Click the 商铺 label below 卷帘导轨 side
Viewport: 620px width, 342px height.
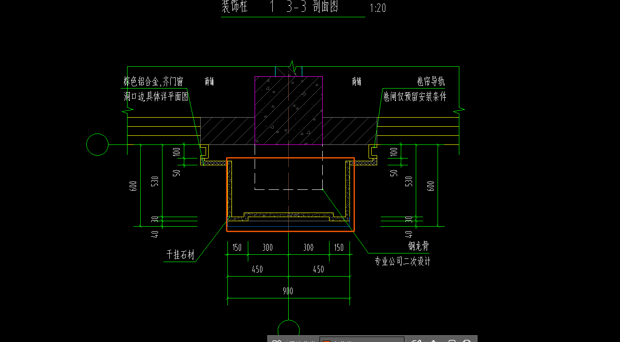(357, 82)
